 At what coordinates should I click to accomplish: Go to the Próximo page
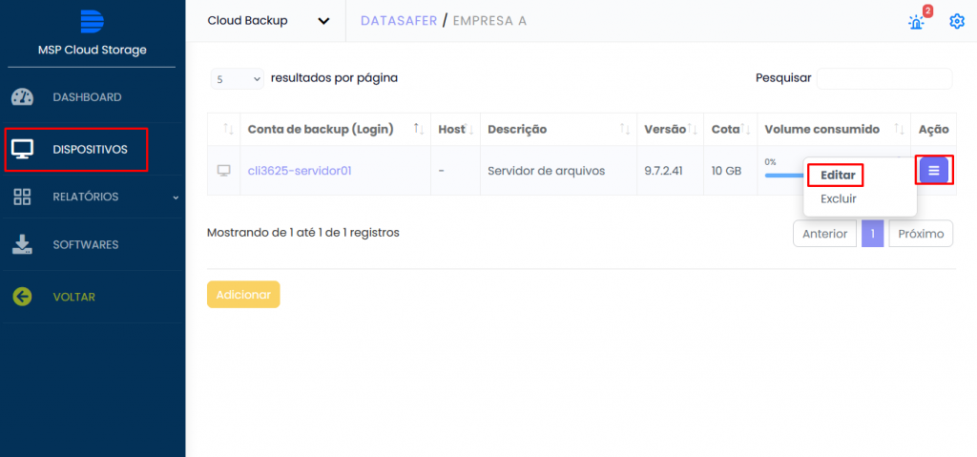920,234
